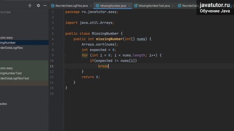Click the class name 'MissingNumber' on line 5

pos(105,33)
